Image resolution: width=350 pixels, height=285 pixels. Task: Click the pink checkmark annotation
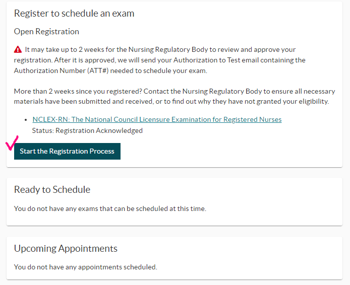tap(12, 143)
